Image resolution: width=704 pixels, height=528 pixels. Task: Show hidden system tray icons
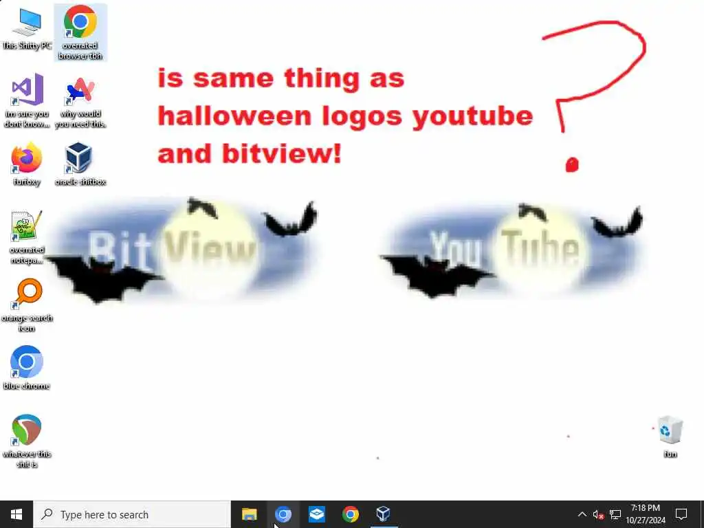coord(582,514)
